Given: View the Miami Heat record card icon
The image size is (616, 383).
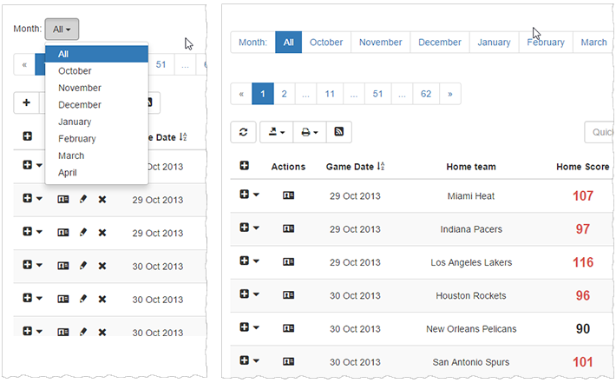Looking at the screenshot, I should [x=288, y=195].
